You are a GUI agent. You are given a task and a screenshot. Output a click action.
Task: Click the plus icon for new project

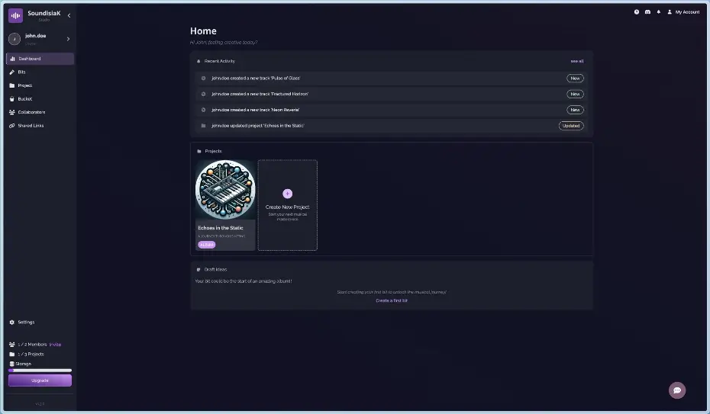pos(287,194)
